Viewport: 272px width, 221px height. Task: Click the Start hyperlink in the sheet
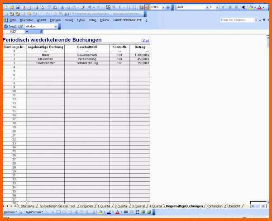click(146, 40)
